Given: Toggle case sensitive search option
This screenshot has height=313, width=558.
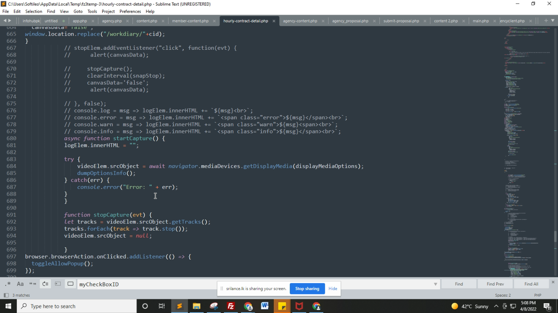Looking at the screenshot, I should 20,284.
